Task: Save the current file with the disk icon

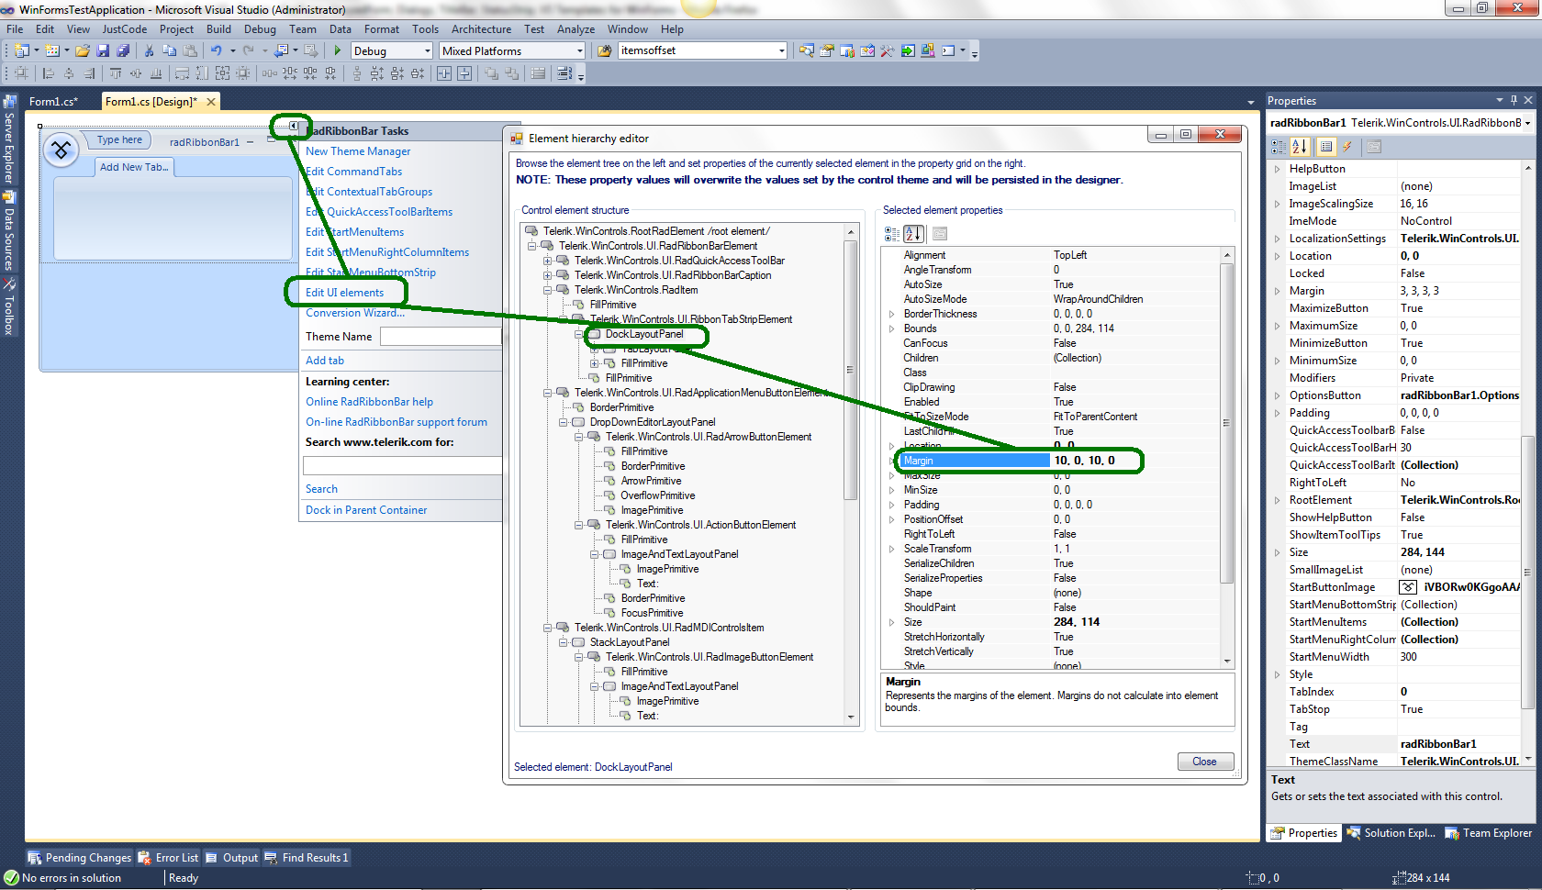Action: (103, 50)
